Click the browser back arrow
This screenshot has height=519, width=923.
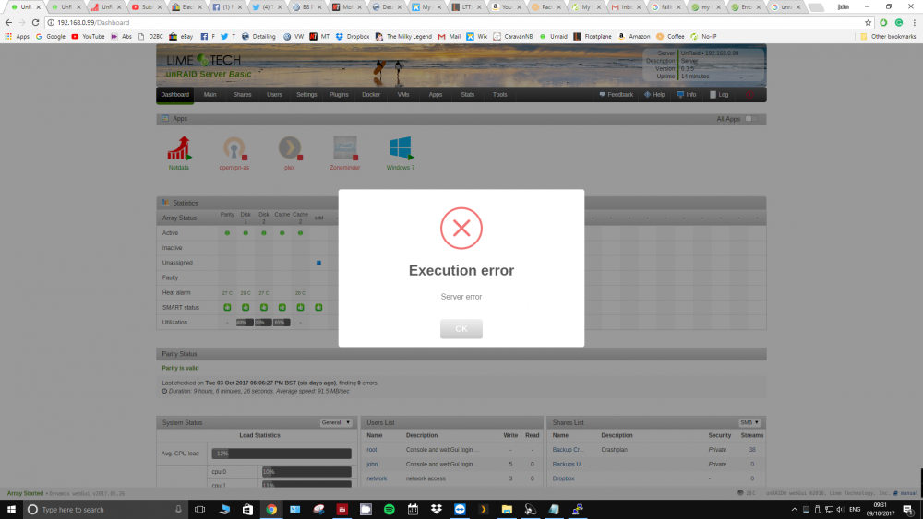tap(8, 22)
